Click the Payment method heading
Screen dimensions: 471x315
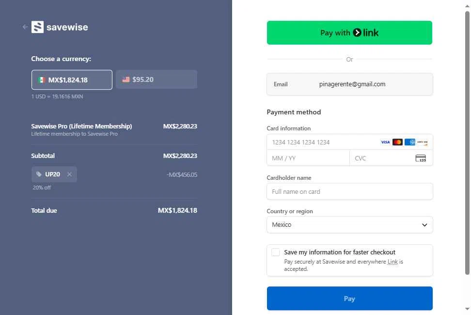click(294, 112)
